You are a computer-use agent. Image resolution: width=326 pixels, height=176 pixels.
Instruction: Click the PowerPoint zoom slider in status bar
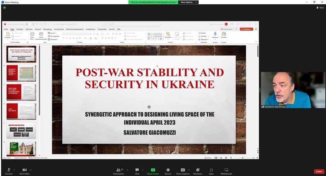[242, 158]
